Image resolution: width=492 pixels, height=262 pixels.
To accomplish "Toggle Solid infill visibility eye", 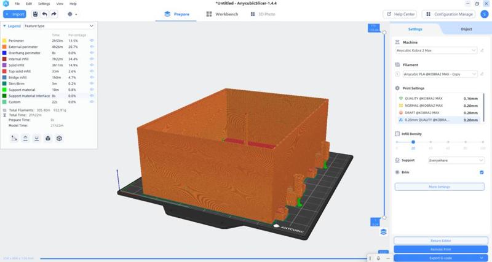I will tap(92, 65).
